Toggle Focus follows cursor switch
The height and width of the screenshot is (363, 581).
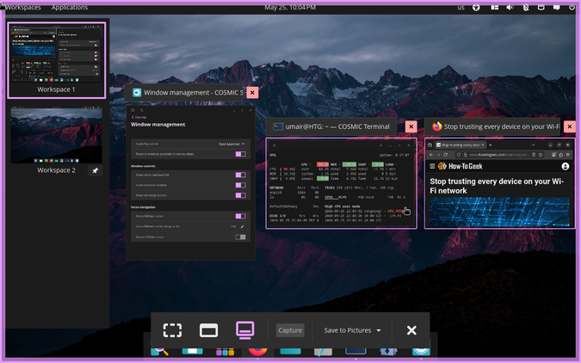(x=240, y=216)
